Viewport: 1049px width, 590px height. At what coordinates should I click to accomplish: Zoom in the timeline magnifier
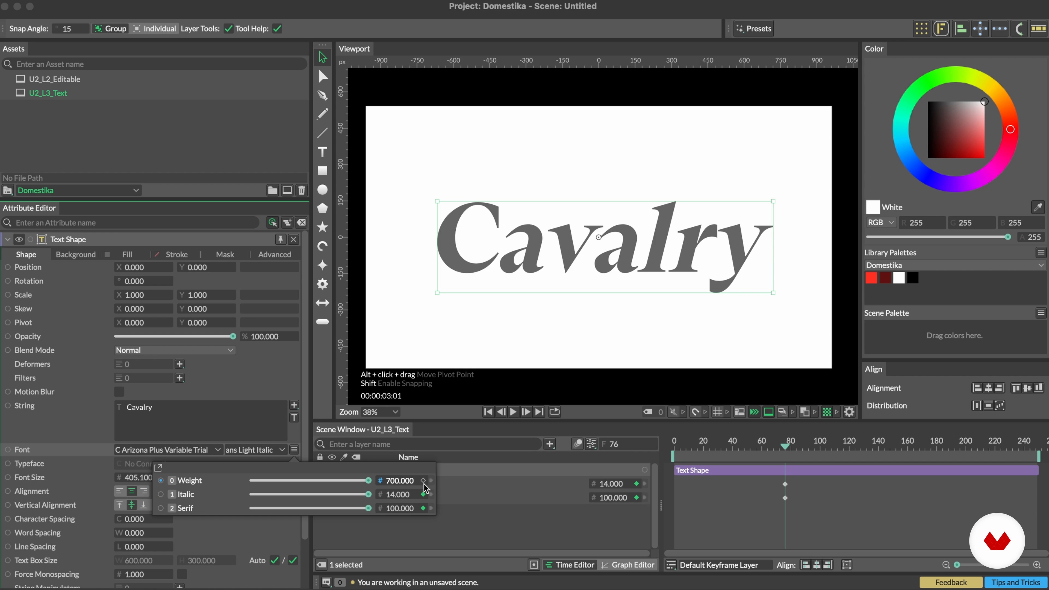click(1037, 565)
